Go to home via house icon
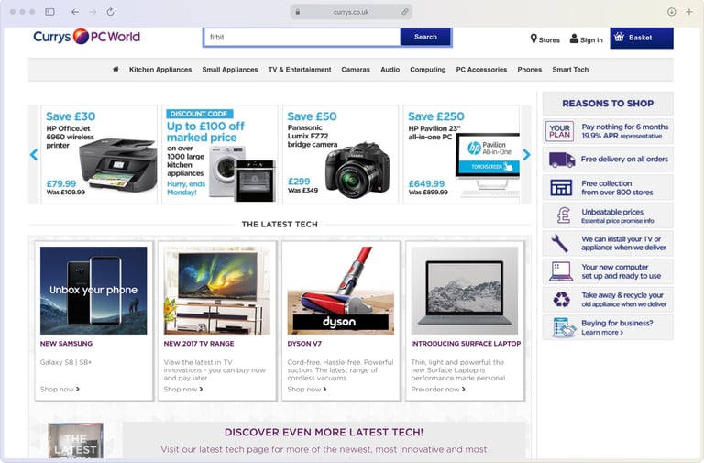 click(115, 69)
